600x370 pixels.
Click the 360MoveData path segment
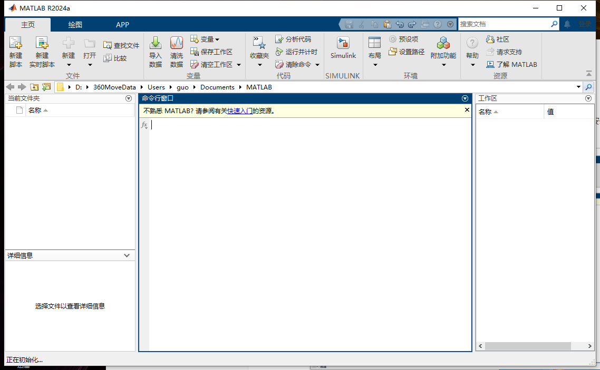click(x=114, y=87)
